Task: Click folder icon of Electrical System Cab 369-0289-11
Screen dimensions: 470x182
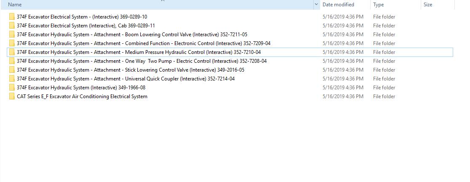Action: tap(12, 25)
